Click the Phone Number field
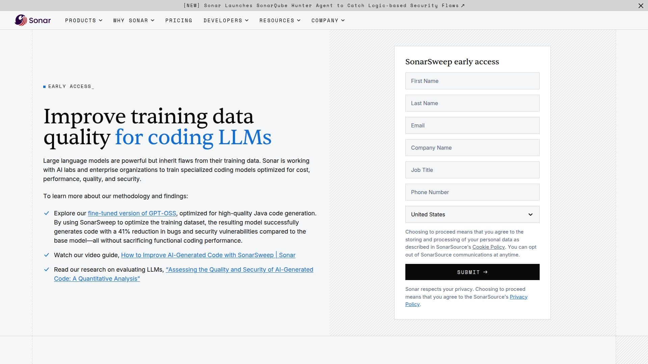Image resolution: width=648 pixels, height=364 pixels. coord(472,192)
